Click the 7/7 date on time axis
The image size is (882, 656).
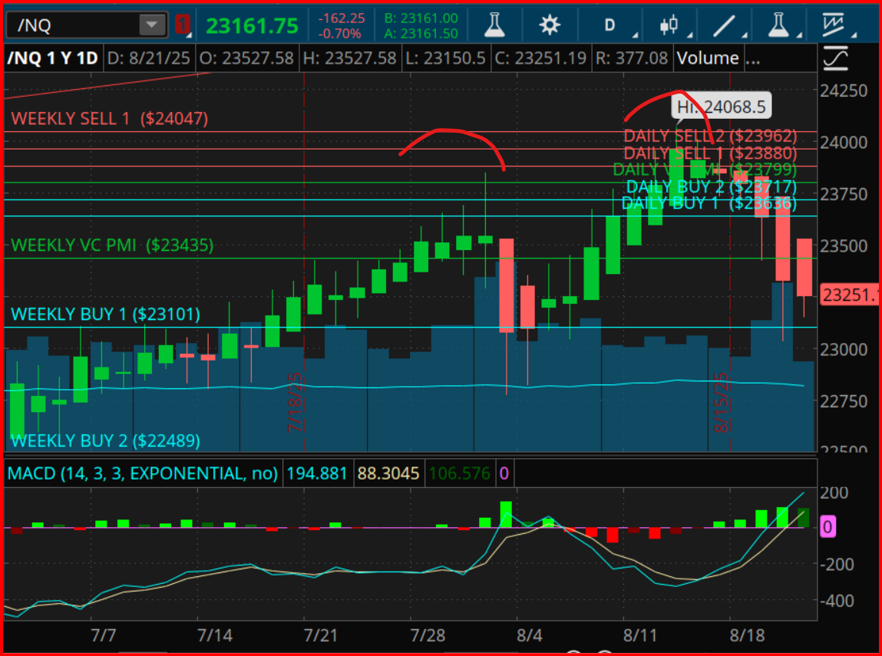click(x=104, y=636)
